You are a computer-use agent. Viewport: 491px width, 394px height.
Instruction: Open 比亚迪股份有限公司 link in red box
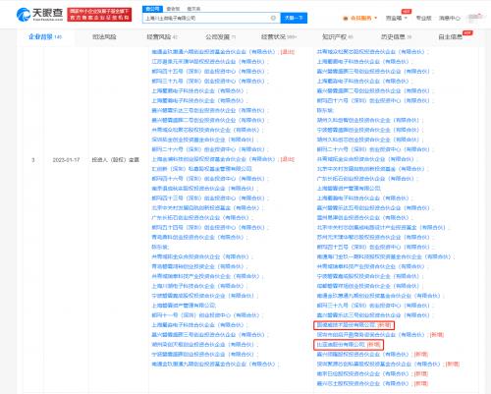[341, 345]
